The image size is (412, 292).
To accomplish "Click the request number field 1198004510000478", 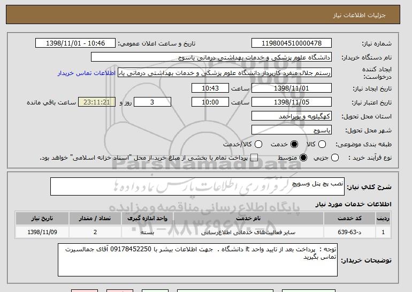I will coord(292,43).
